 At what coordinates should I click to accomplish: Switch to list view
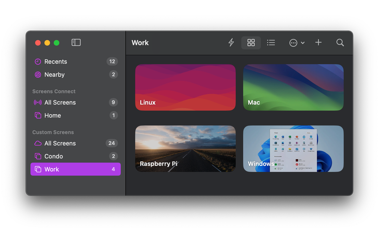point(271,43)
